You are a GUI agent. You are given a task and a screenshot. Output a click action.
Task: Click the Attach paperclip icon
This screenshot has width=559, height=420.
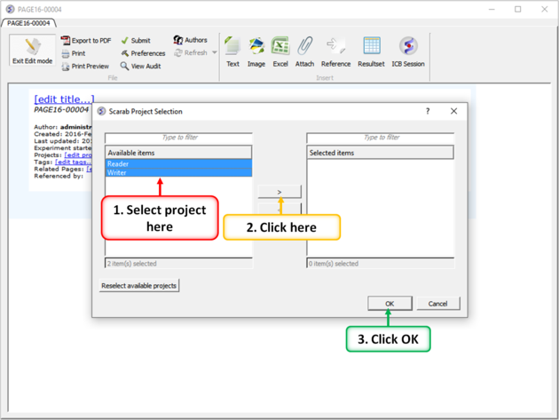[305, 47]
